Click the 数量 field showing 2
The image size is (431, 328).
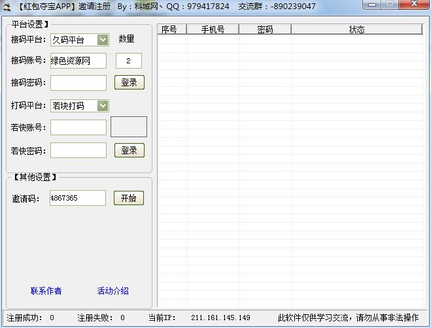pos(129,61)
